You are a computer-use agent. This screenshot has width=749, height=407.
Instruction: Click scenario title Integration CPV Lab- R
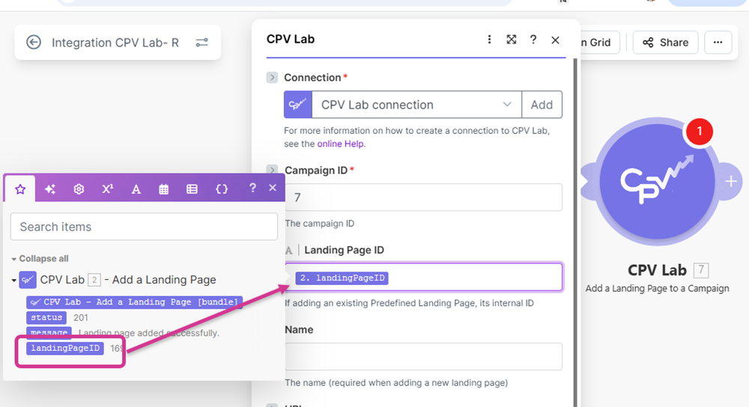tap(115, 43)
